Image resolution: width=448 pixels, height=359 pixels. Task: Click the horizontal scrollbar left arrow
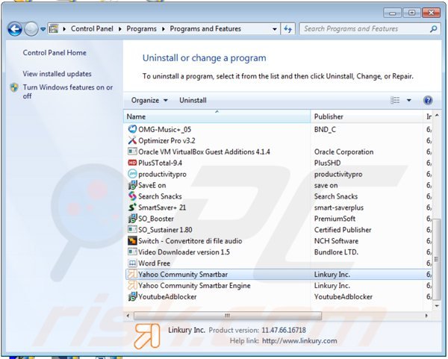click(x=128, y=316)
